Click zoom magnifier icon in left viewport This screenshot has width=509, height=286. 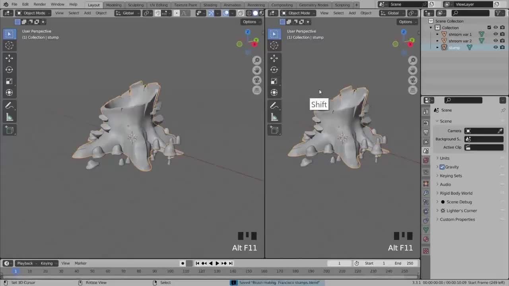tap(257, 60)
